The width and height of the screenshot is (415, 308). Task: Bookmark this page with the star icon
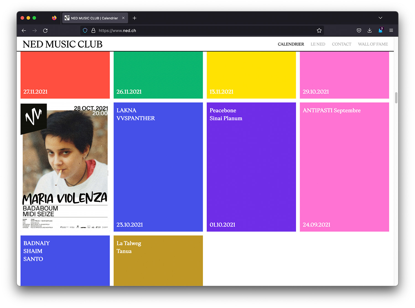pos(319,31)
